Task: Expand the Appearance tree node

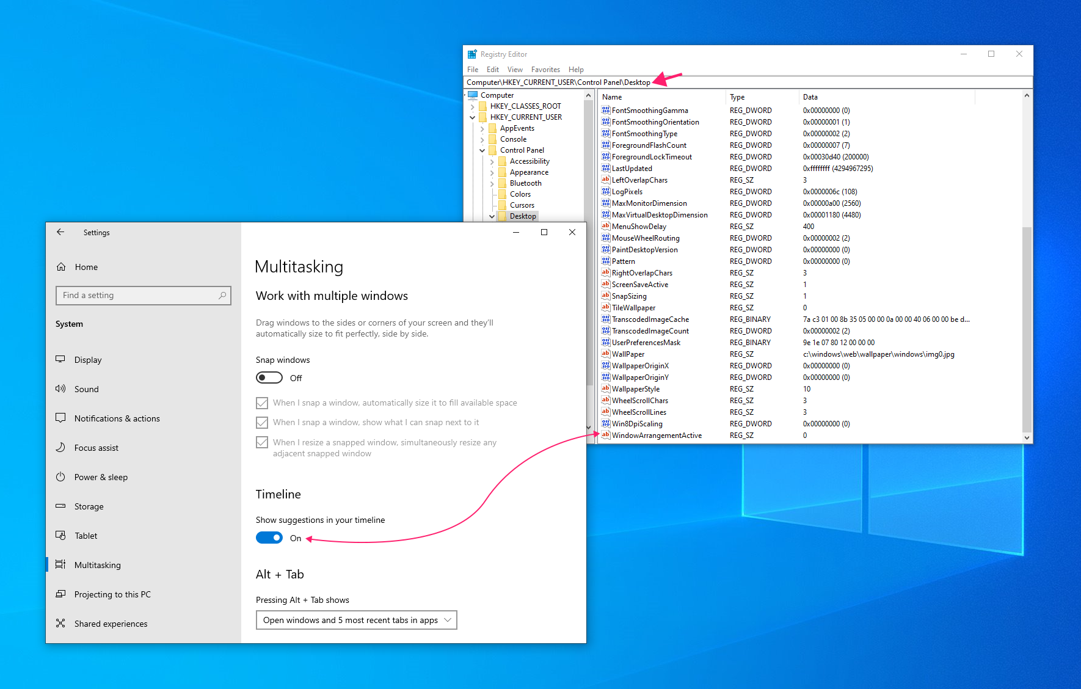Action: click(492, 172)
